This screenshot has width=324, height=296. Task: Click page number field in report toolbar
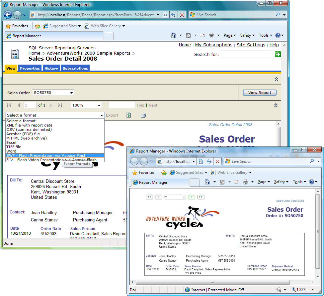(30, 105)
